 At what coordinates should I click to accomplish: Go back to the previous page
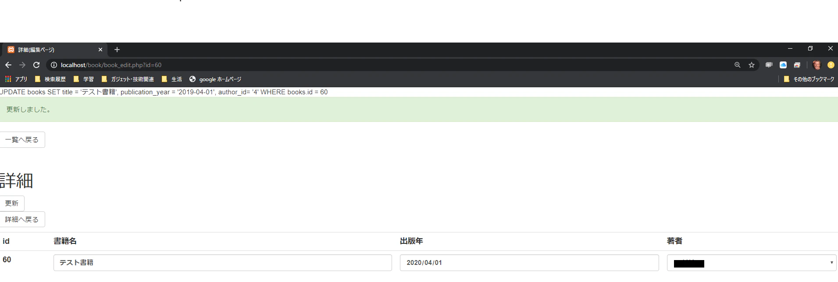pyautogui.click(x=8, y=65)
